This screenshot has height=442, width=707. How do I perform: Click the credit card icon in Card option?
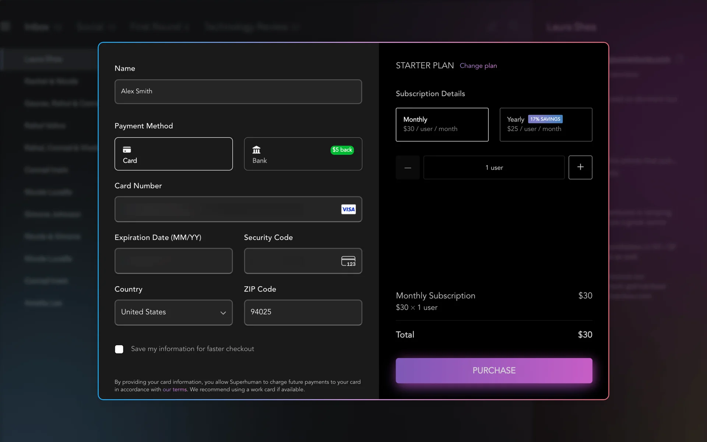point(127,150)
